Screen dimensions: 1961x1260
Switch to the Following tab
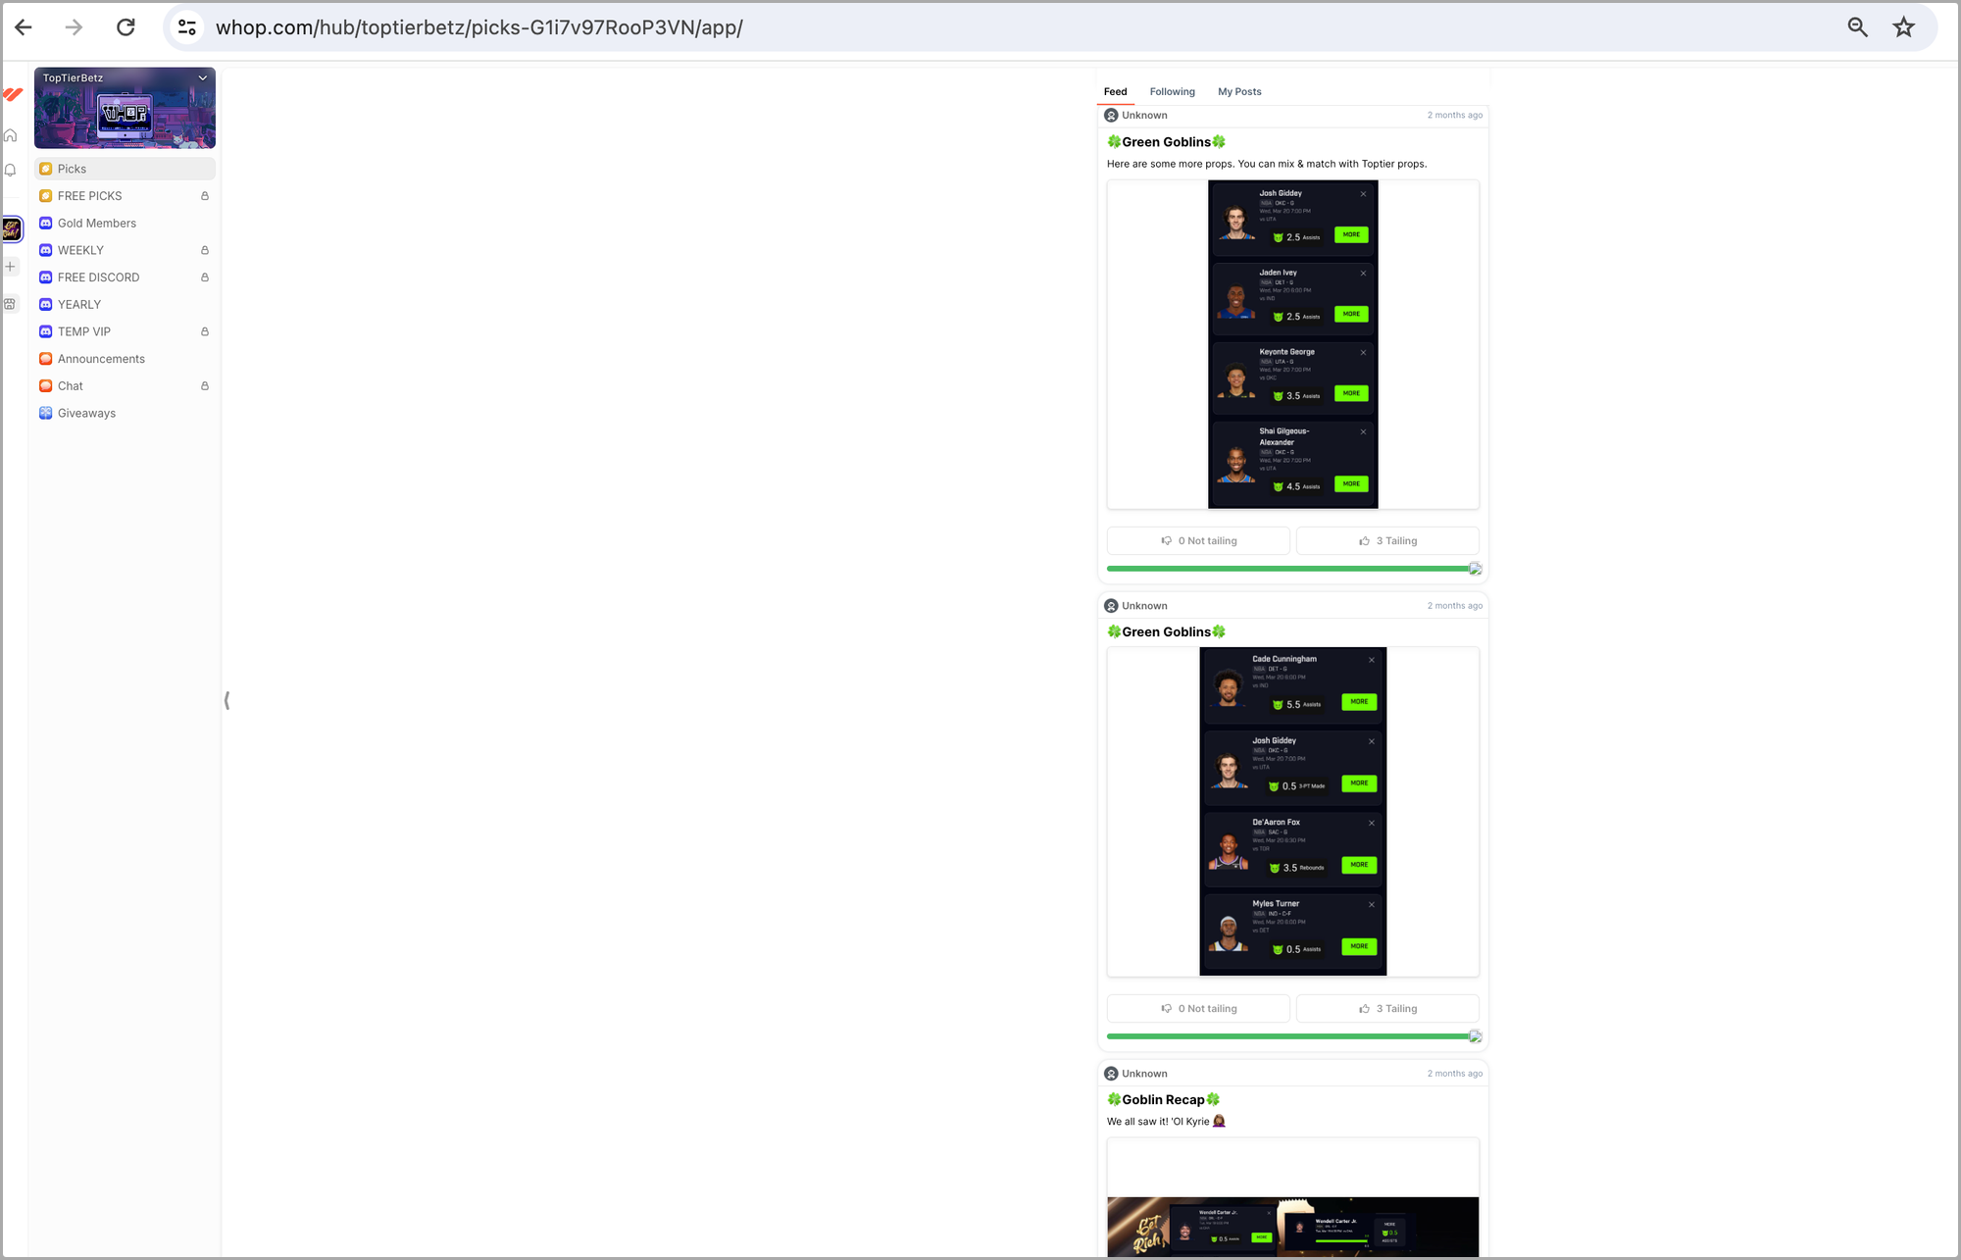point(1172,92)
